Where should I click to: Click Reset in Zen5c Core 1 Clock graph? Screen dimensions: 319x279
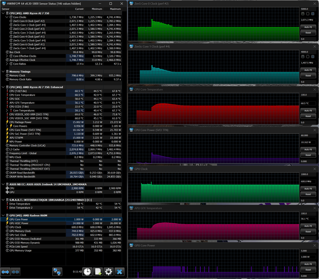[308, 76]
